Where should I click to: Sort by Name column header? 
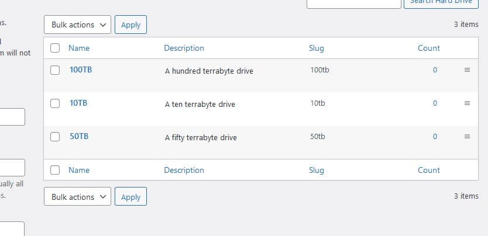[79, 48]
